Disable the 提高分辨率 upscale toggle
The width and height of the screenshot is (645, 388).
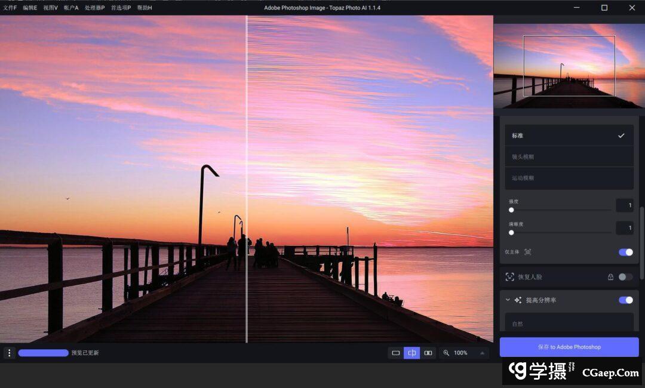[625, 300]
